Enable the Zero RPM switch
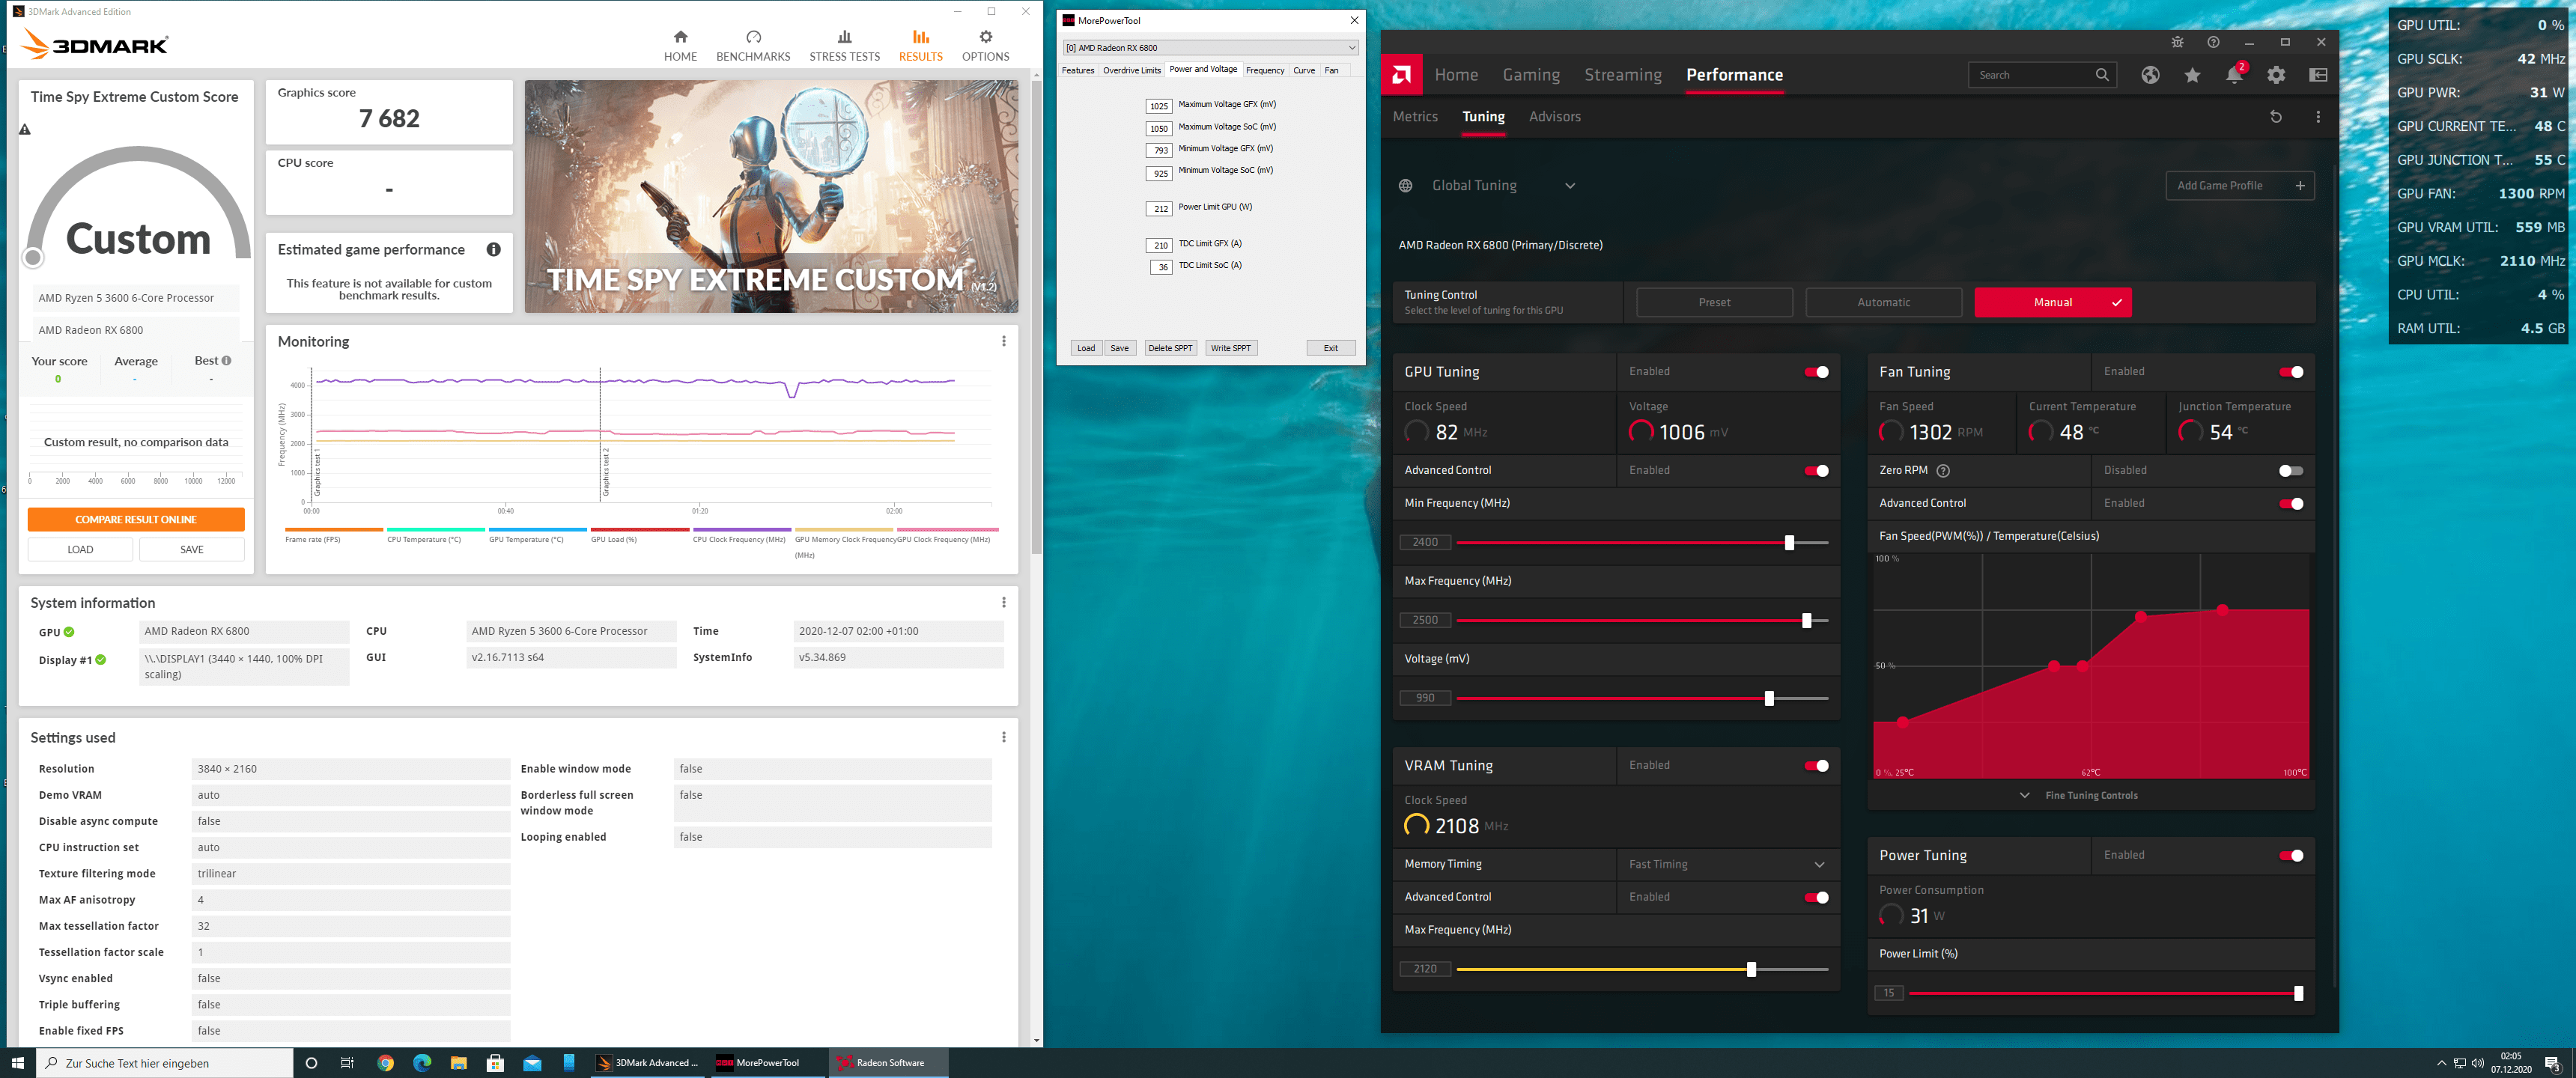Image resolution: width=2576 pixels, height=1078 pixels. tap(2290, 471)
